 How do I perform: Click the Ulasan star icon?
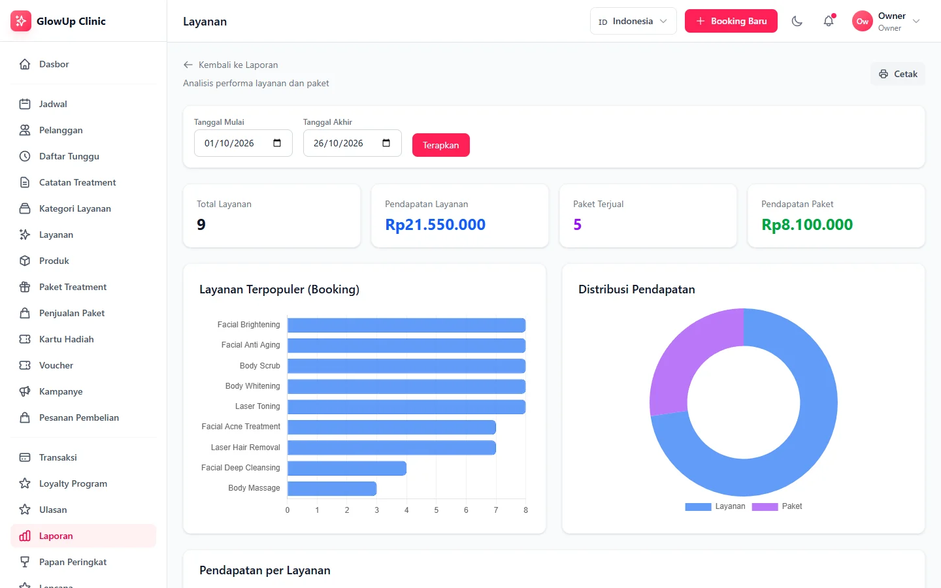[x=25, y=510]
